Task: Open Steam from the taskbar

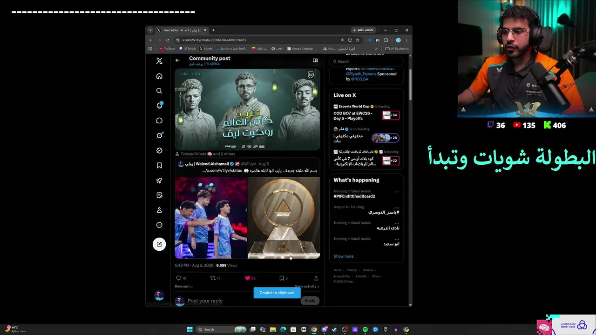Action: tap(334, 329)
